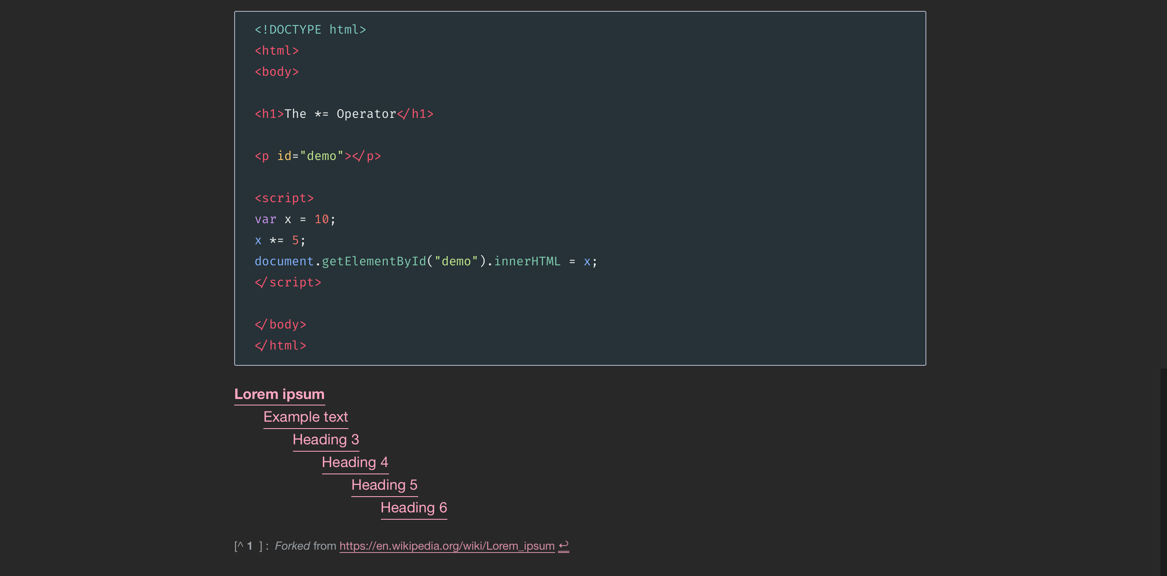Click the '<h1>The *= Operator</h1>' line
The height and width of the screenshot is (576, 1167).
pos(344,114)
